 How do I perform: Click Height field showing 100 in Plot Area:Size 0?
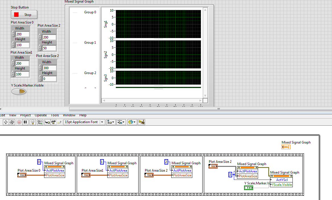coord(22,45)
